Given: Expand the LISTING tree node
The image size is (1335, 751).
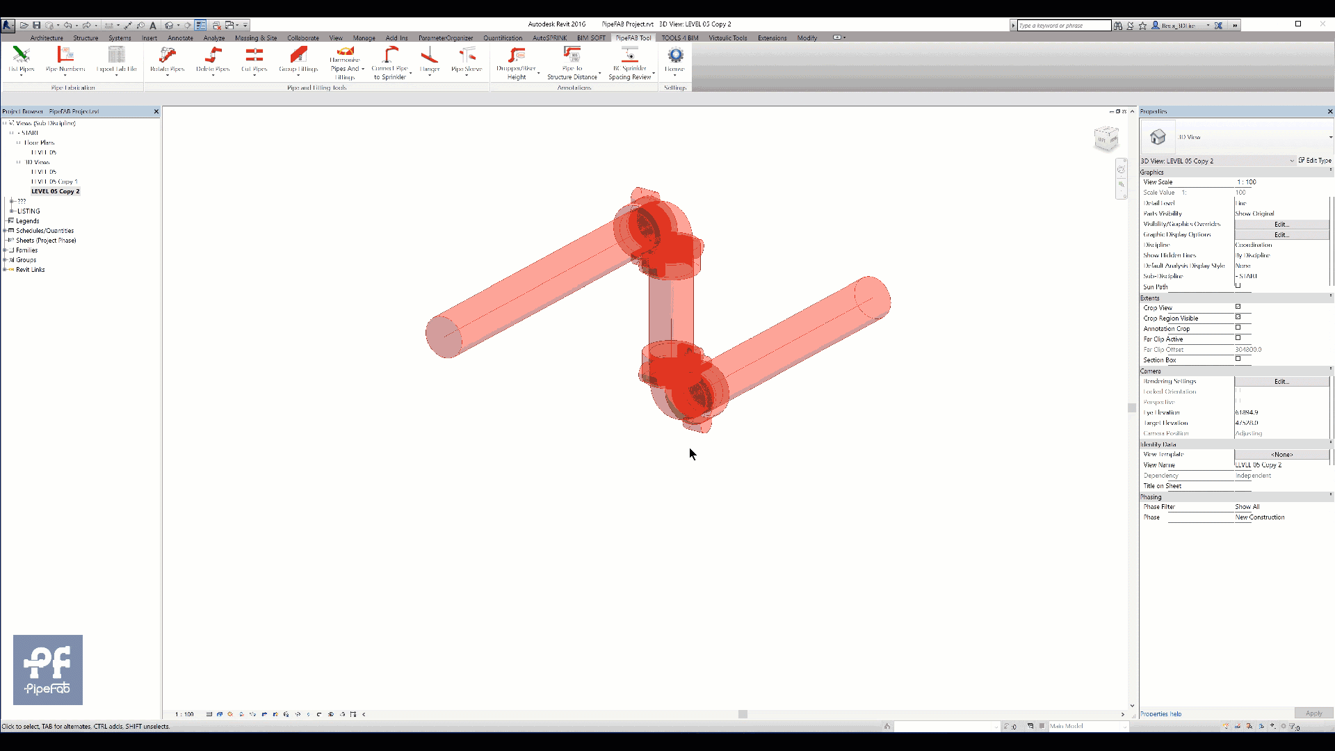Looking at the screenshot, I should tap(12, 211).
